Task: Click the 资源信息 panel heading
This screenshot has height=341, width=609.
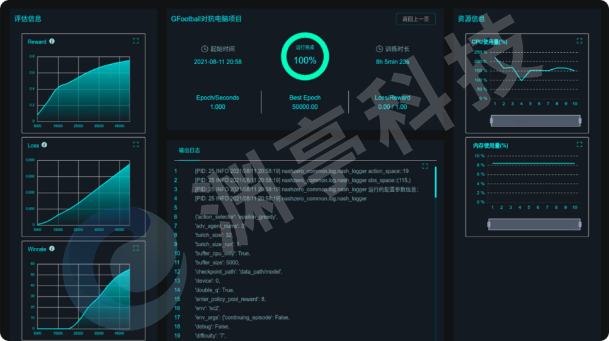Action: point(471,19)
